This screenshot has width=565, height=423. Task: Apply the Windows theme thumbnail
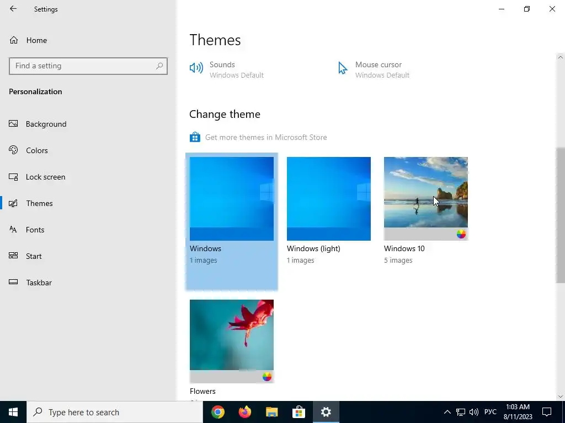[x=232, y=198]
